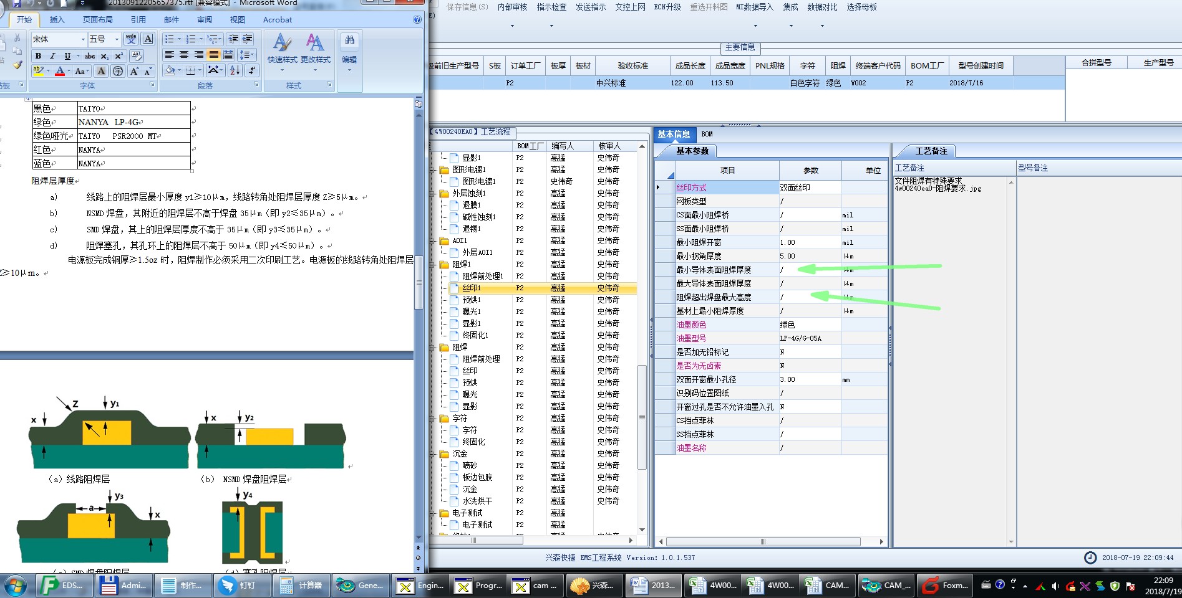Click the phonetic guide (wén) icon
Image resolution: width=1182 pixels, height=598 pixels.
(x=131, y=39)
